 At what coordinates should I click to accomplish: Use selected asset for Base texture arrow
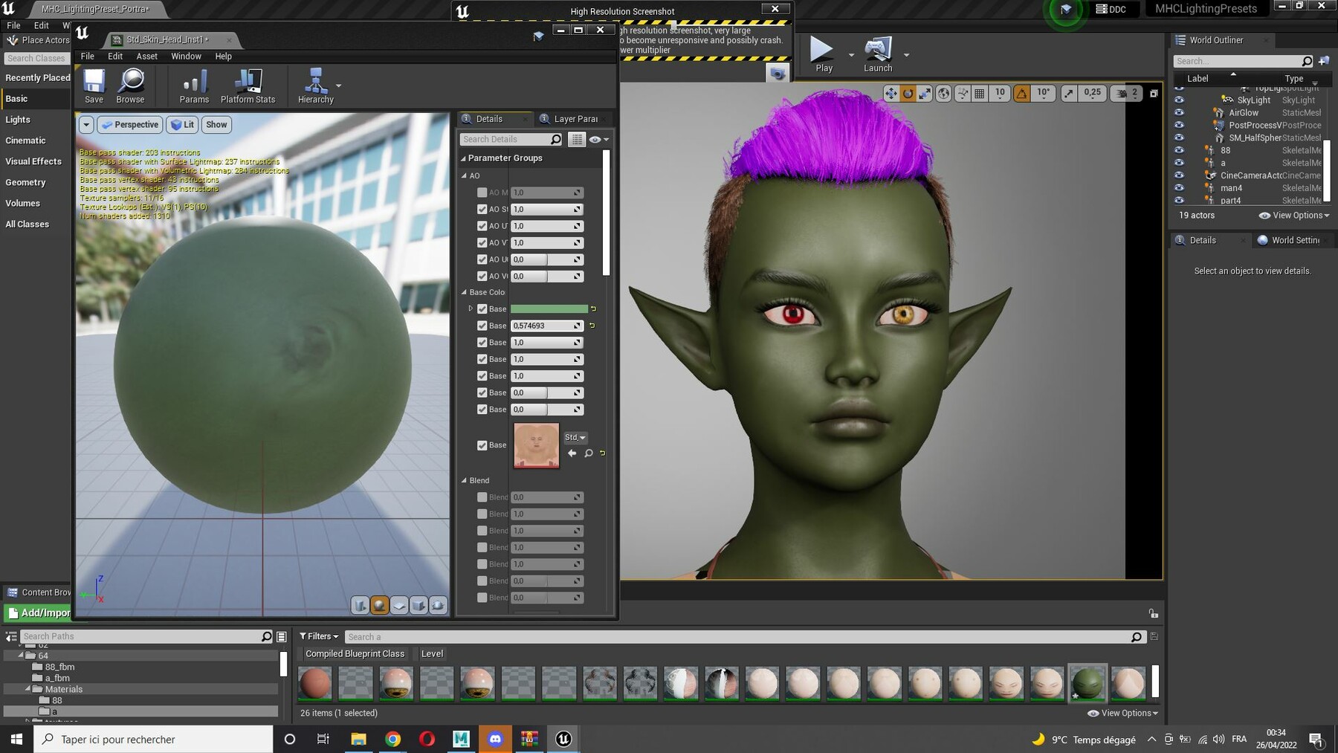tap(572, 453)
